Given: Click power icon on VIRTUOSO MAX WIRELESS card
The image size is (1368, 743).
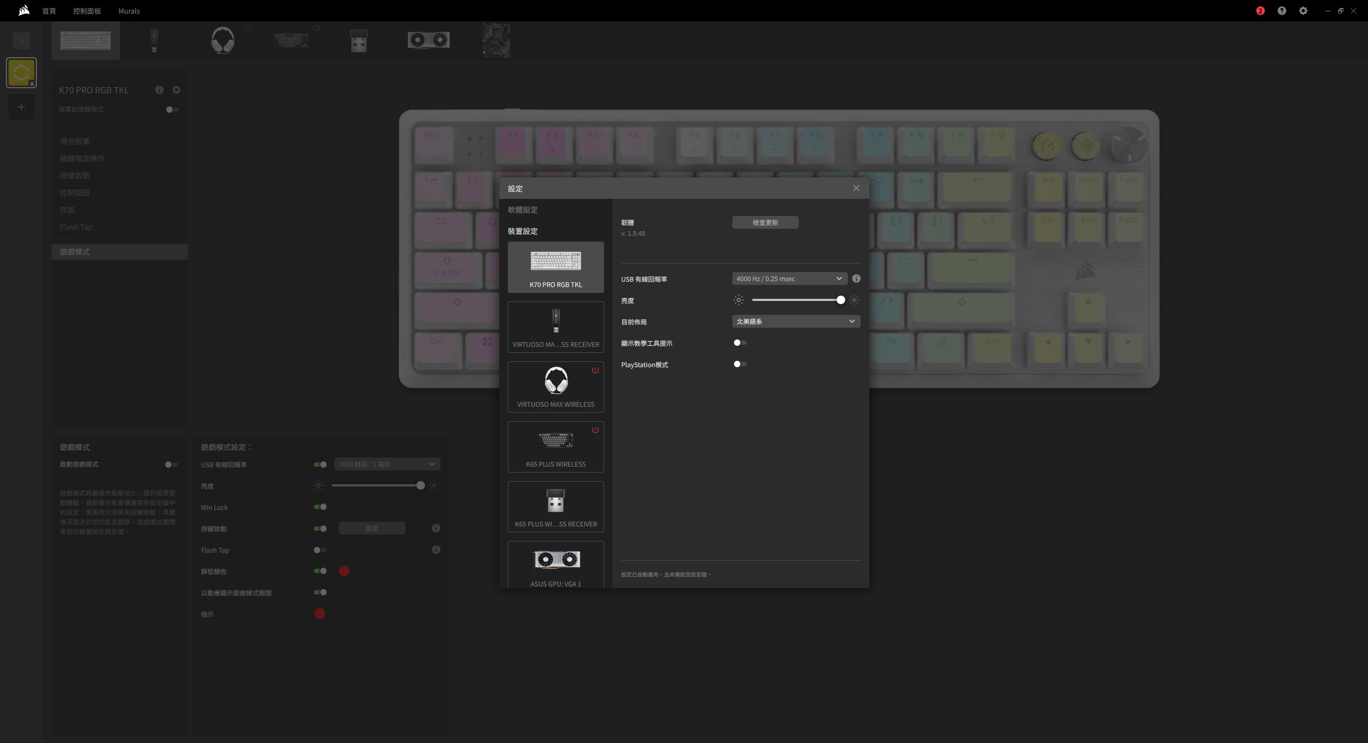Looking at the screenshot, I should point(595,370).
